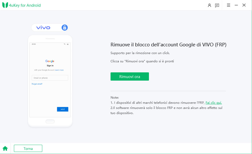The image size is (252, 154).
Task: Open the hamburger menu in title bar
Action: (x=228, y=5)
